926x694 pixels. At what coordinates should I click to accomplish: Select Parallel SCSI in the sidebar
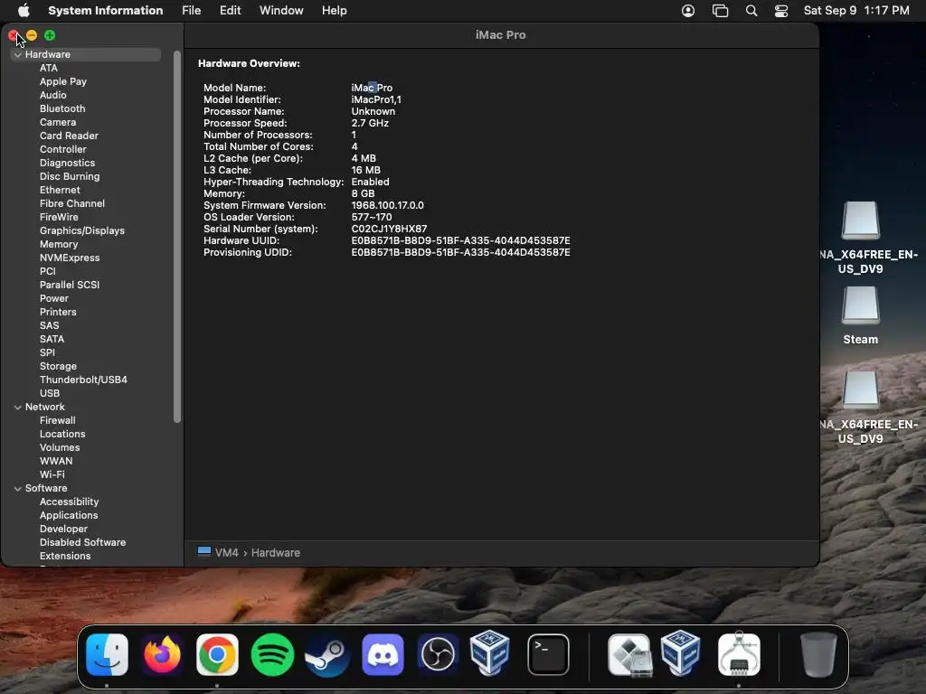(x=70, y=285)
